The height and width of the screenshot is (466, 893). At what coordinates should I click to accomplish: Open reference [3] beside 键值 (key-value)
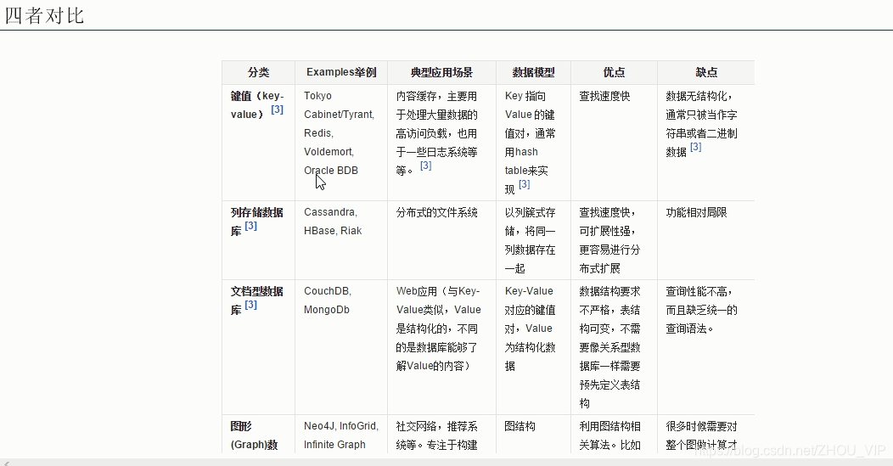pyautogui.click(x=277, y=109)
